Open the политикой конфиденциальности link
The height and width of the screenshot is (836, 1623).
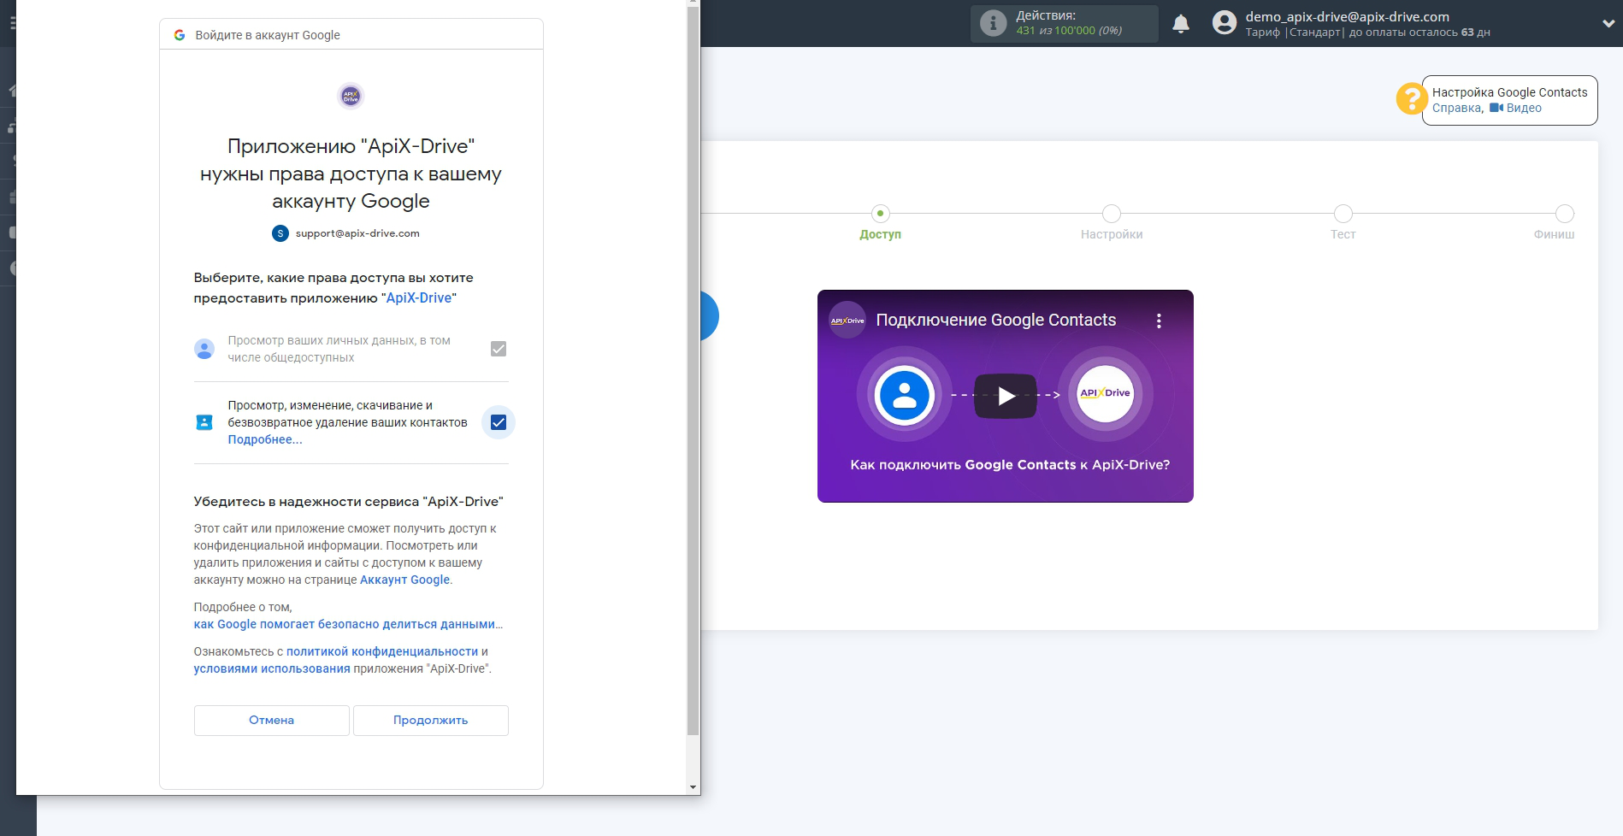tap(382, 652)
